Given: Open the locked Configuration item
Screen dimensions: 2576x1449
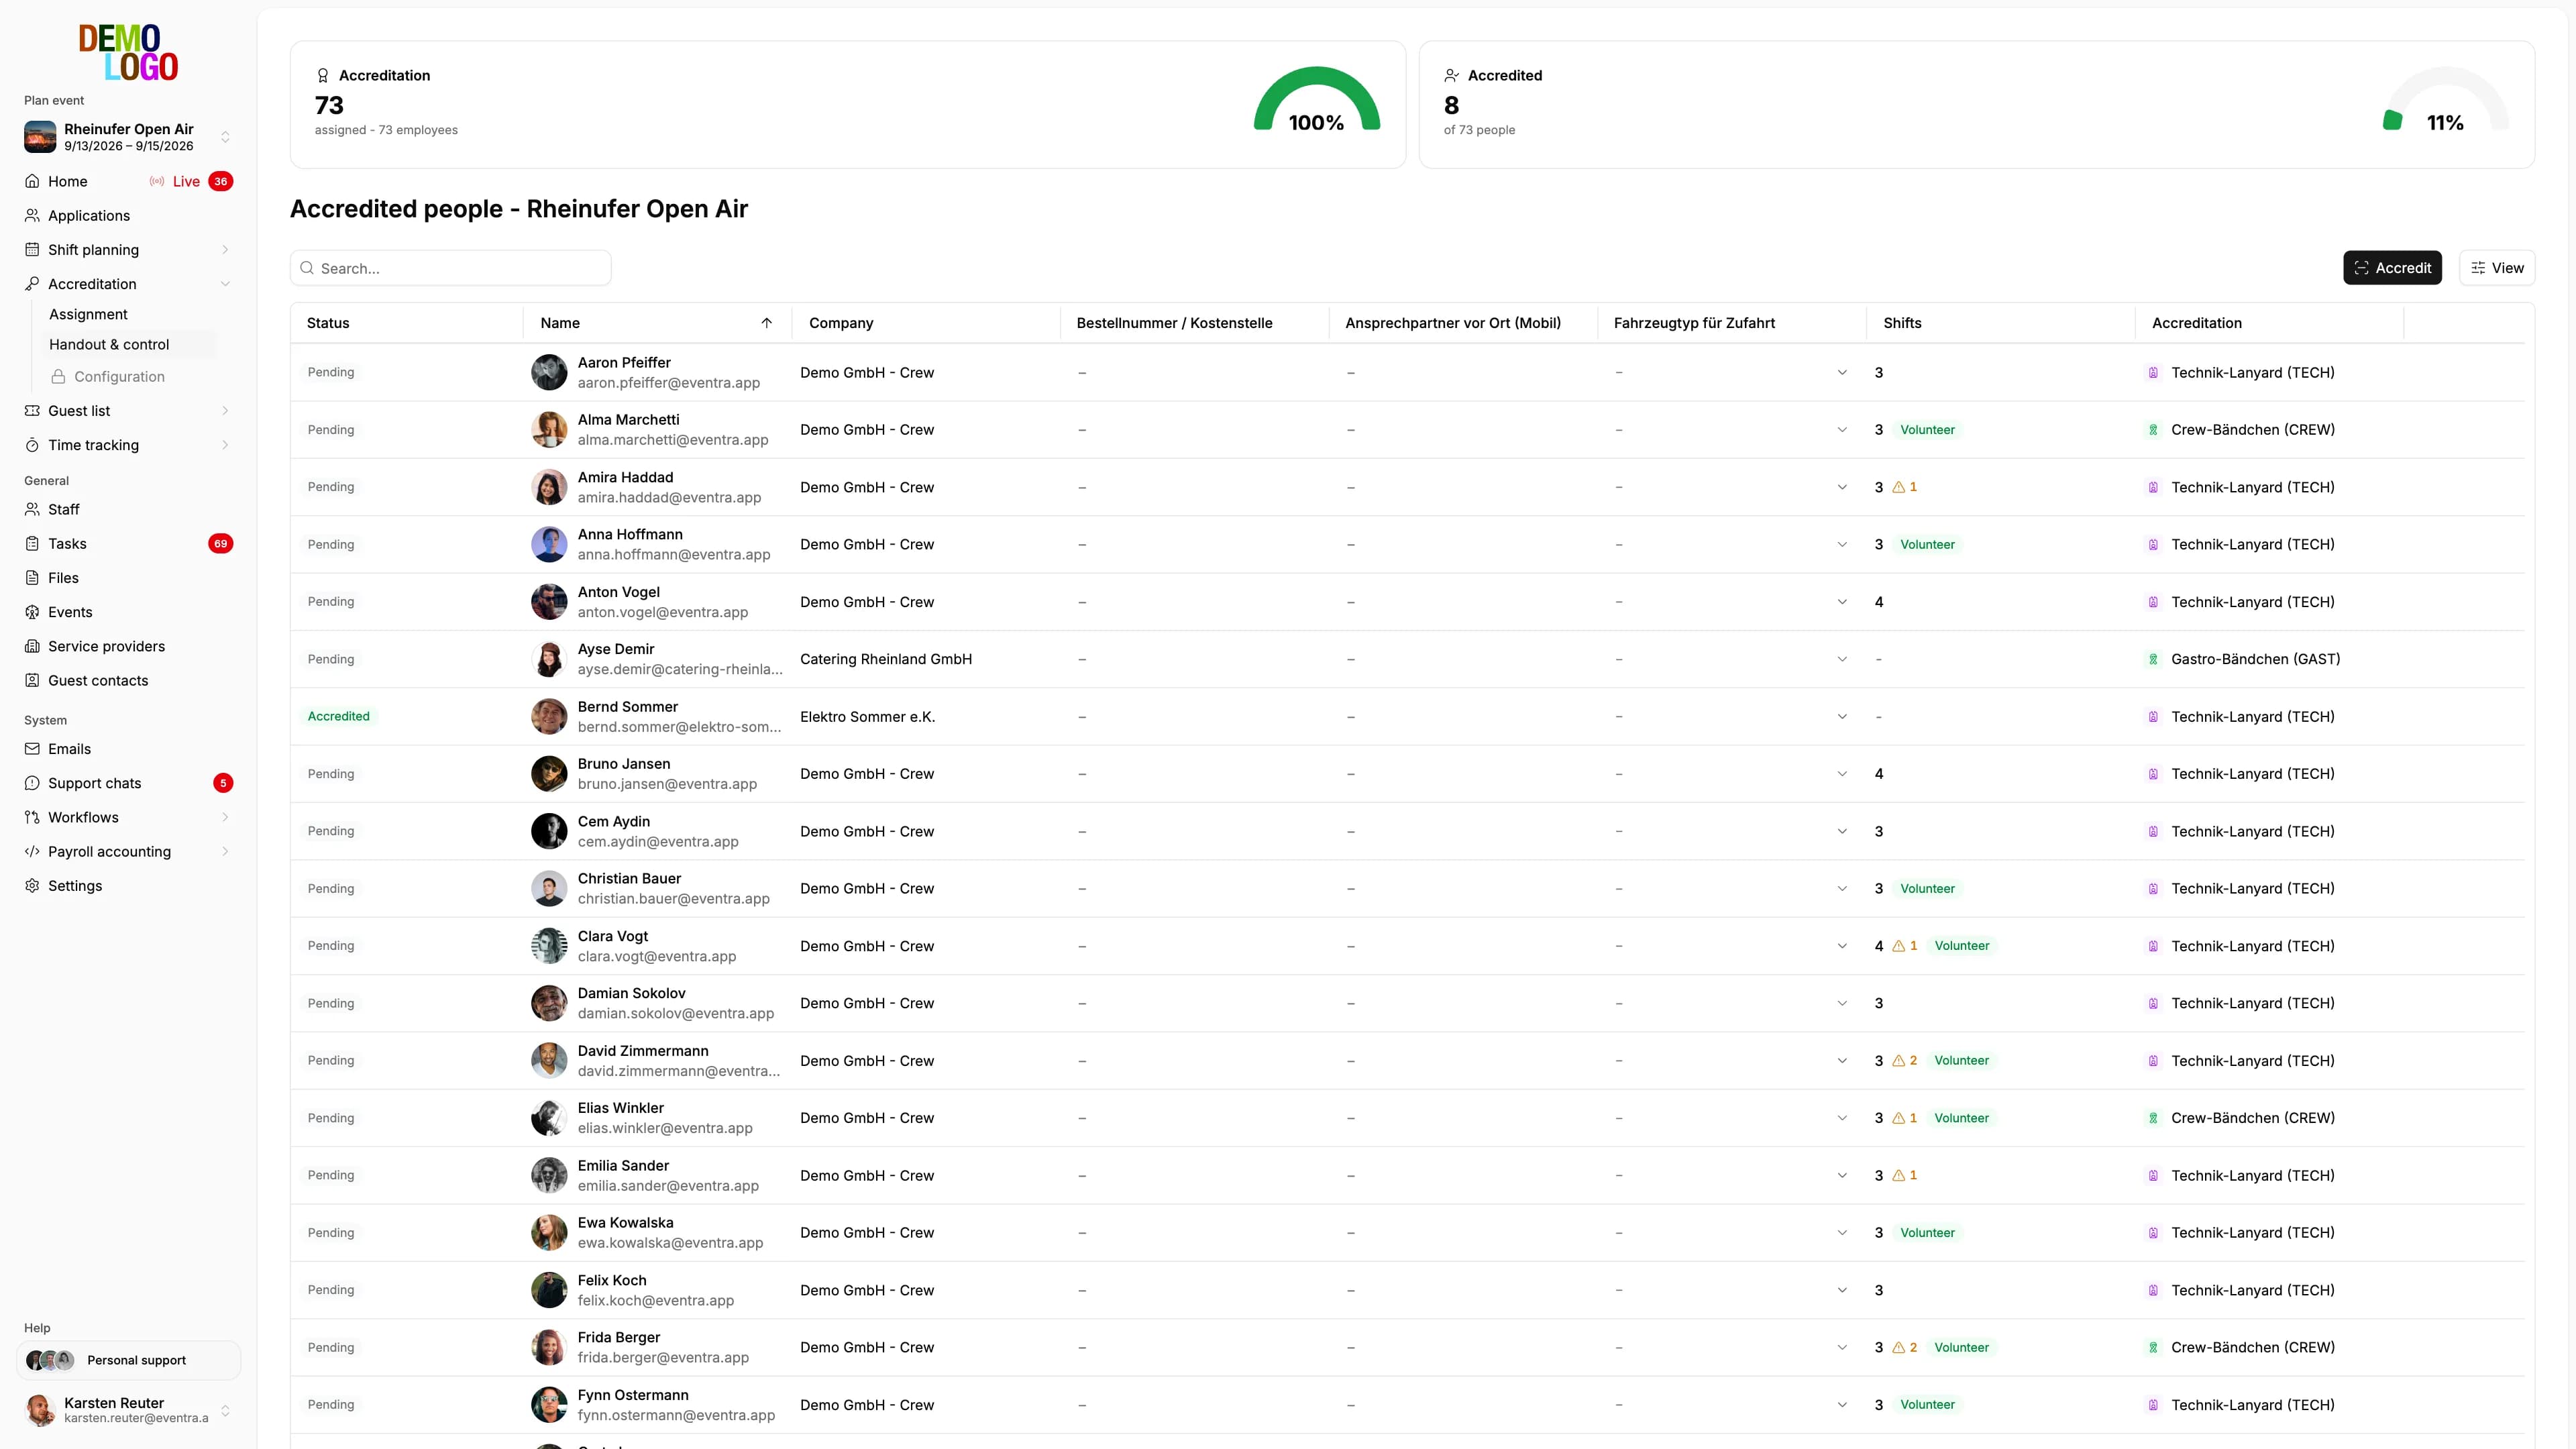Looking at the screenshot, I should pos(119,376).
